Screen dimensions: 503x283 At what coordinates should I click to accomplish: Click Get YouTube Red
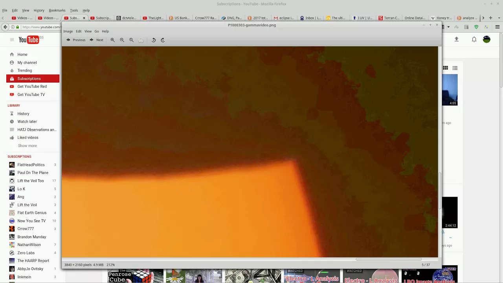coord(33,86)
